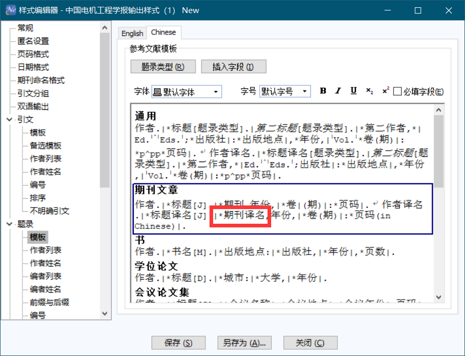This screenshot has width=465, height=356.
Task: Click the 学位论文 template heading
Action: (x=156, y=266)
